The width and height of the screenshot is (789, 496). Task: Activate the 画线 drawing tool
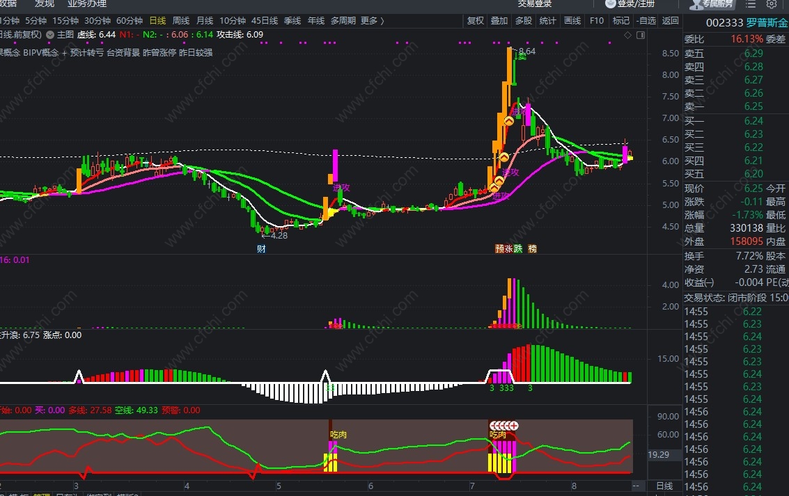click(x=572, y=21)
